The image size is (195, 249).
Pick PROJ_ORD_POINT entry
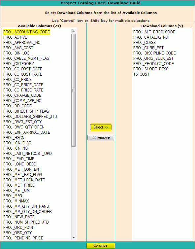click(19, 228)
